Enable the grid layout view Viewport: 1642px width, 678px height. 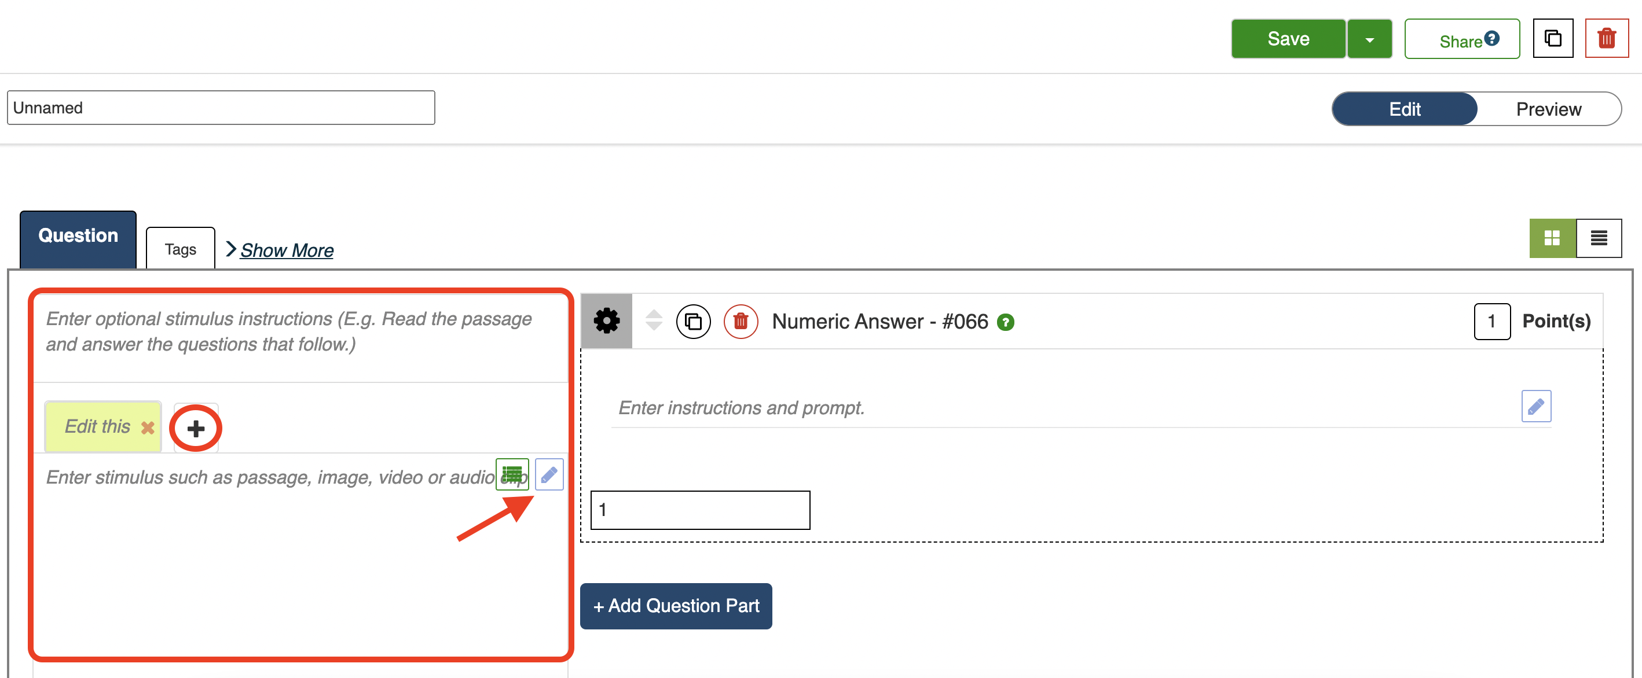[1552, 238]
